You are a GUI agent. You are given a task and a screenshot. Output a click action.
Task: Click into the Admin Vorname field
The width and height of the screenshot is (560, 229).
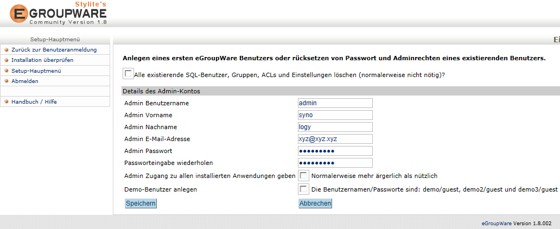pos(335,115)
